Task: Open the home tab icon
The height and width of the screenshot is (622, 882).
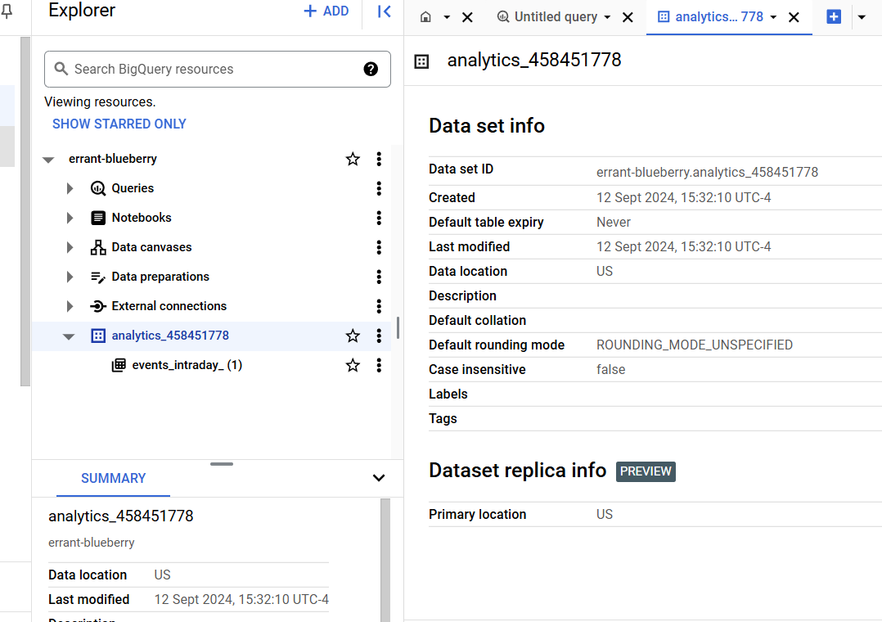Action: pyautogui.click(x=425, y=17)
